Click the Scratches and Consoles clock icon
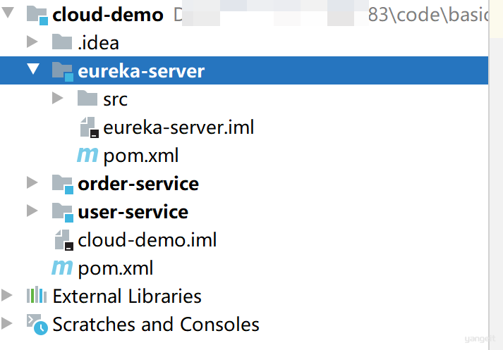This screenshot has width=503, height=350. [37, 325]
